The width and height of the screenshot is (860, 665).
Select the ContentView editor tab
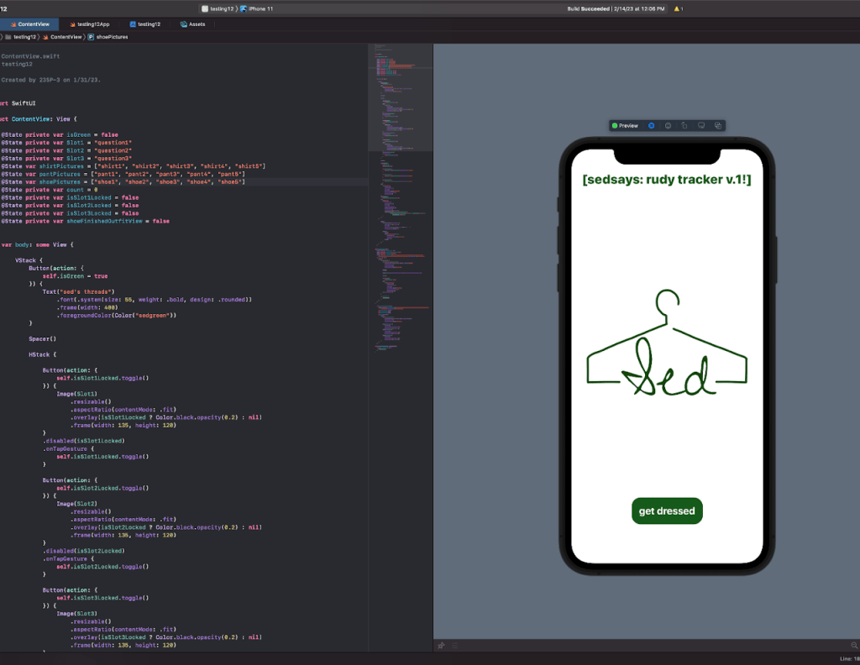(30, 24)
